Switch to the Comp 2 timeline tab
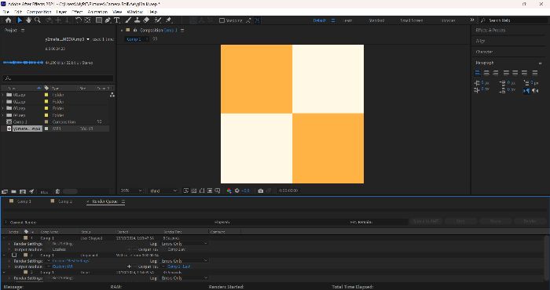 [65, 201]
